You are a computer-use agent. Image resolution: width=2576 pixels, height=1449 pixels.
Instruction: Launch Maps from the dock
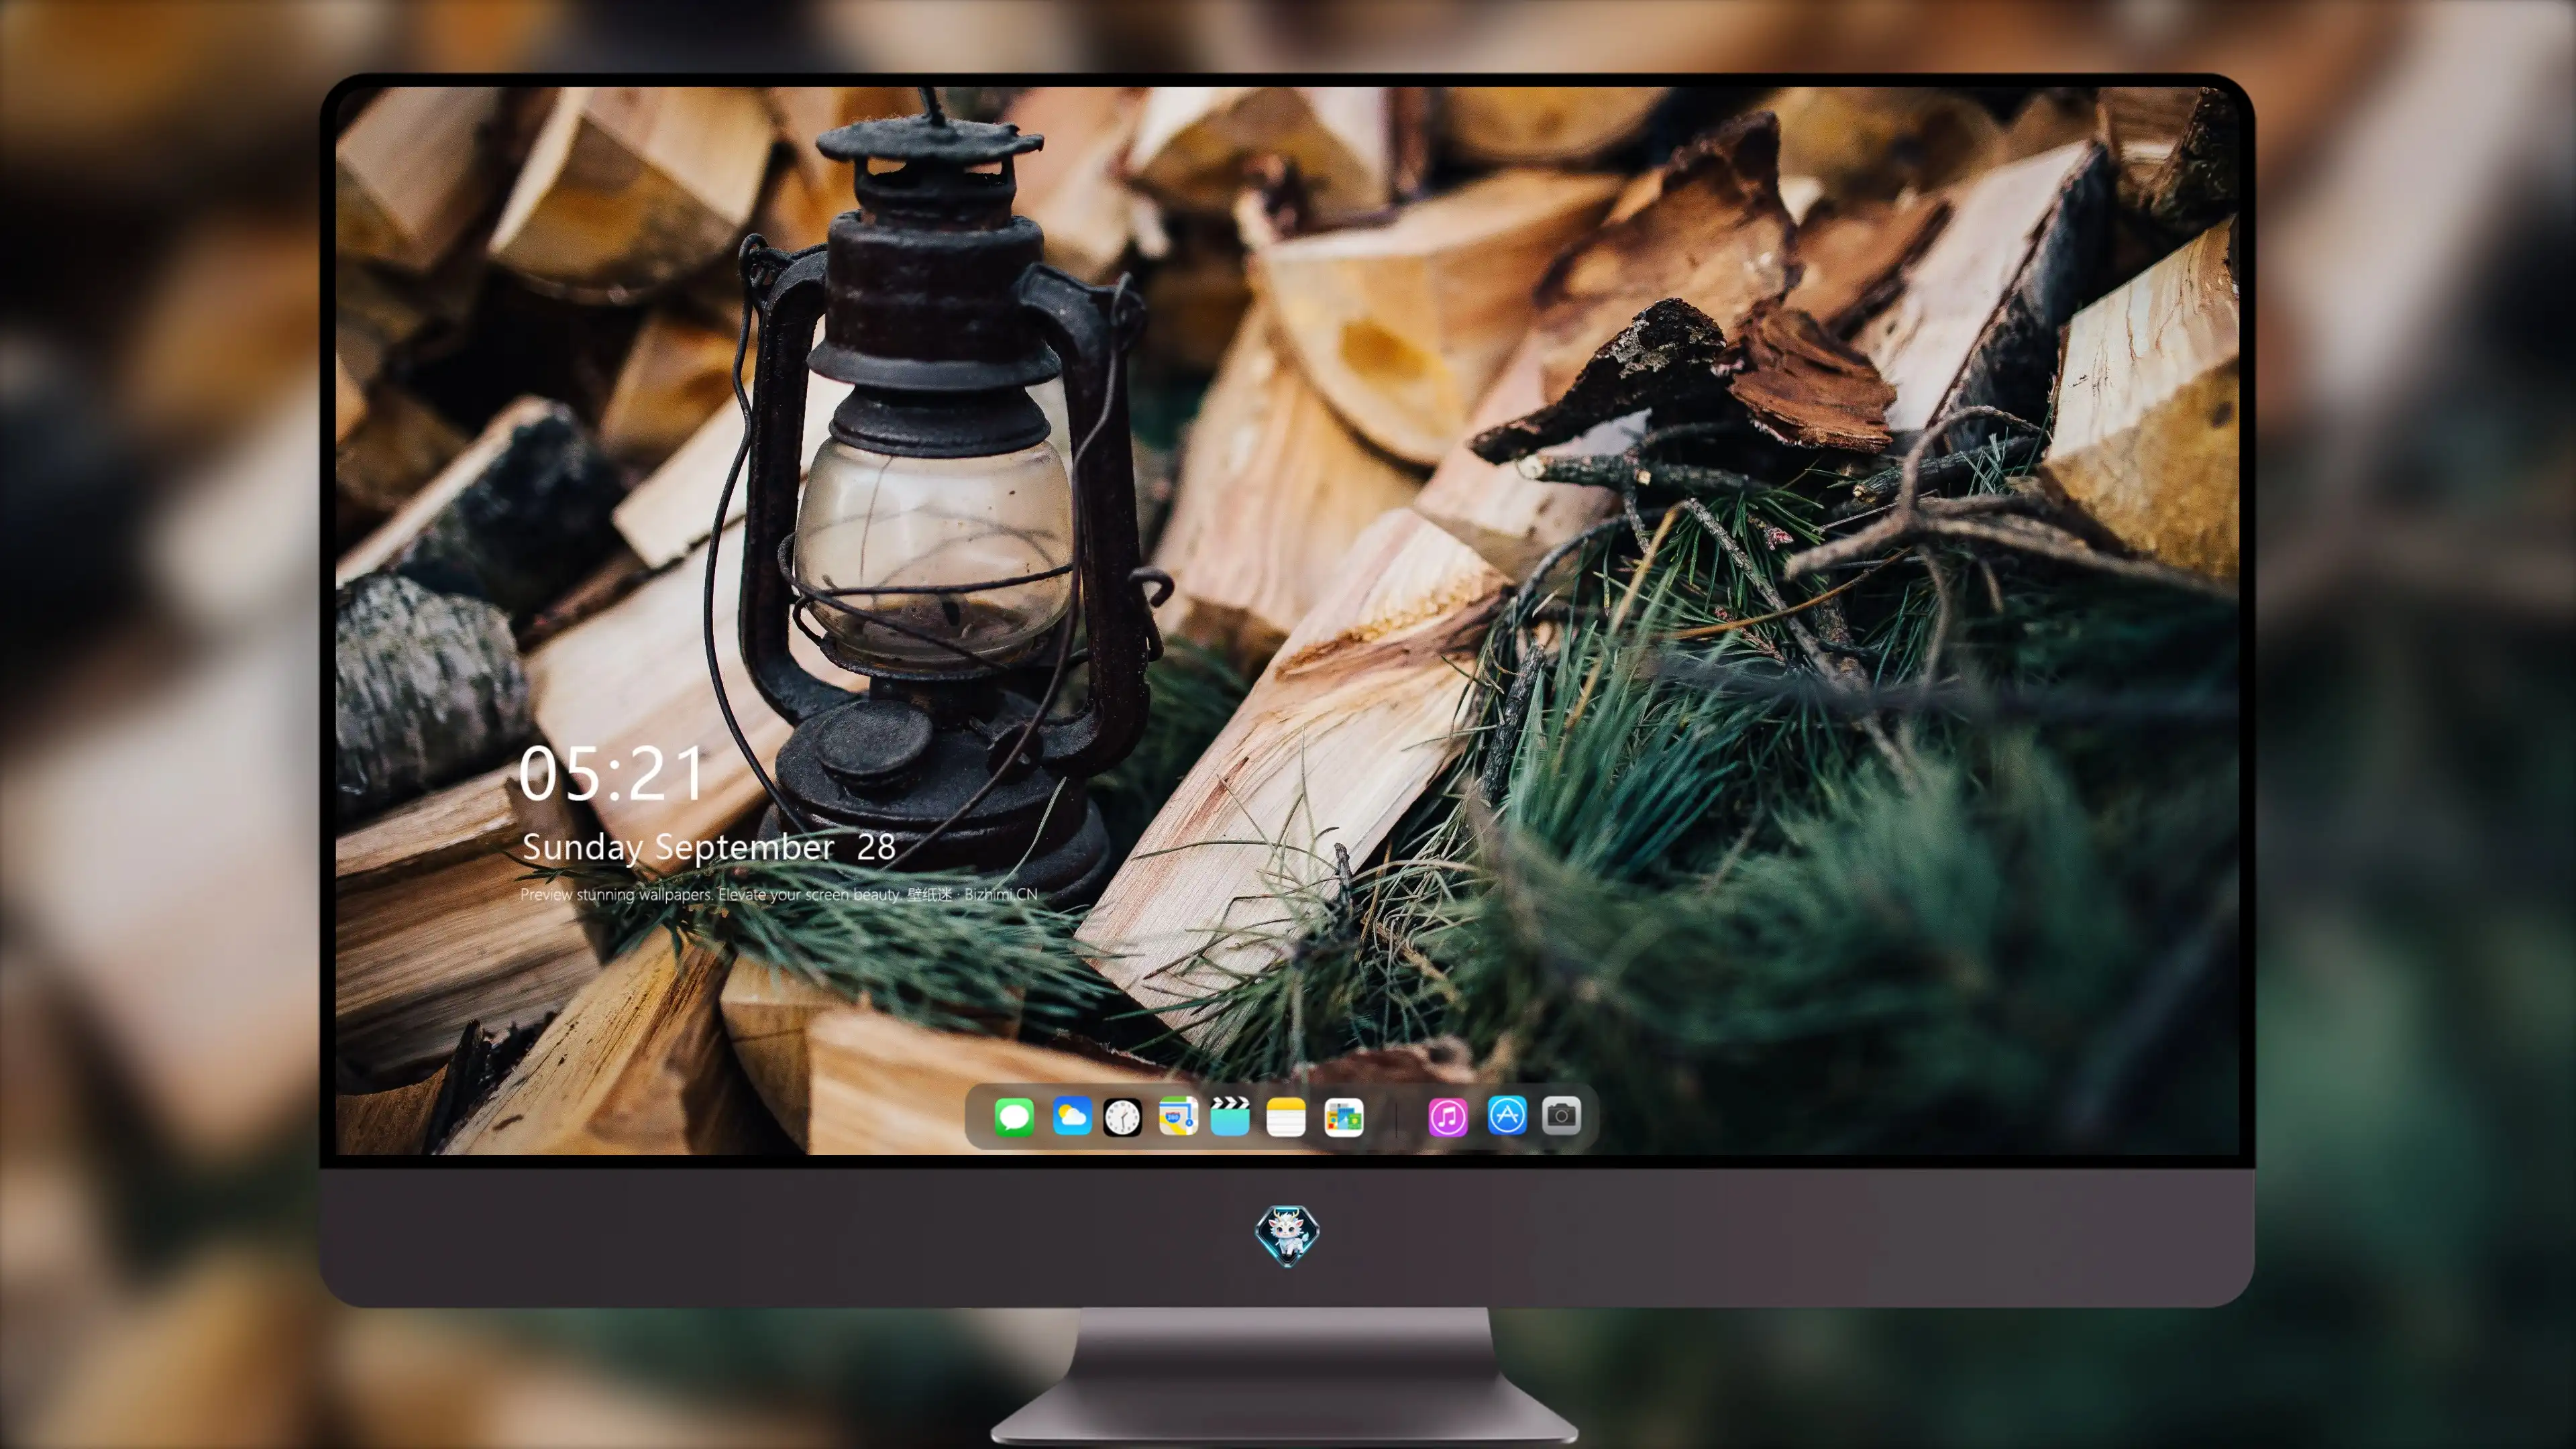coord(1178,1116)
